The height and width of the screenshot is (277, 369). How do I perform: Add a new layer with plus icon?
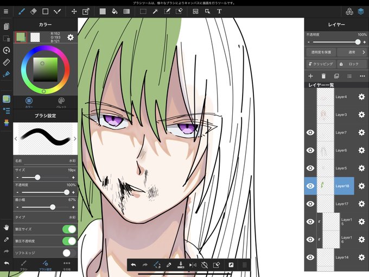point(310,76)
